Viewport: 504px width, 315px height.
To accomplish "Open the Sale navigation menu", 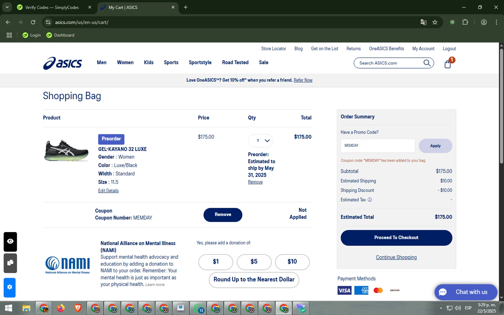I will click(263, 62).
